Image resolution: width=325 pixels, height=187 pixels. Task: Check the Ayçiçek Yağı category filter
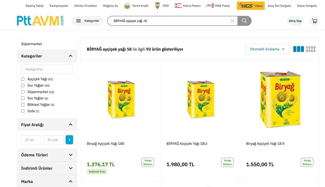point(23,79)
